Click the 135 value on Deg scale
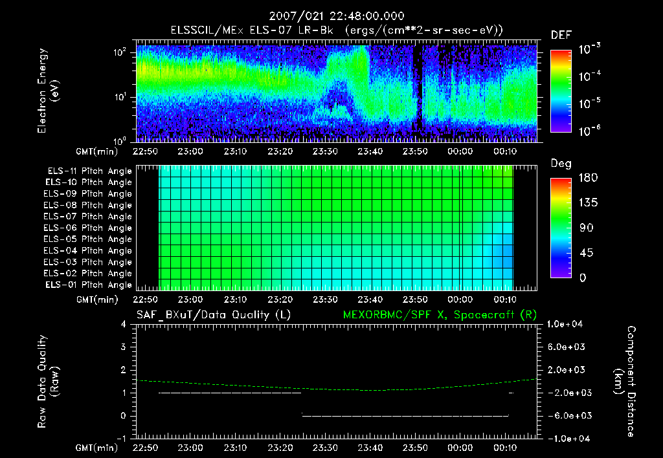 tap(588, 203)
